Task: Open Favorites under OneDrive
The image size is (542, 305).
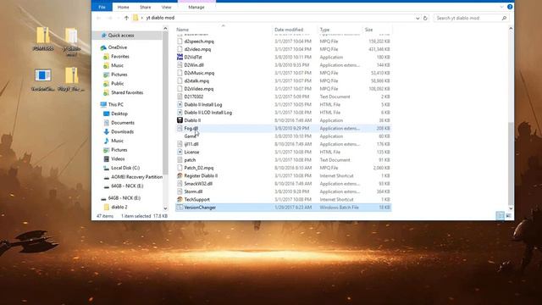Action: (120, 57)
